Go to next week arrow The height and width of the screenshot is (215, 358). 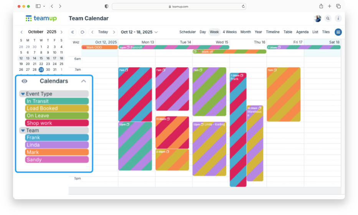pos(114,32)
